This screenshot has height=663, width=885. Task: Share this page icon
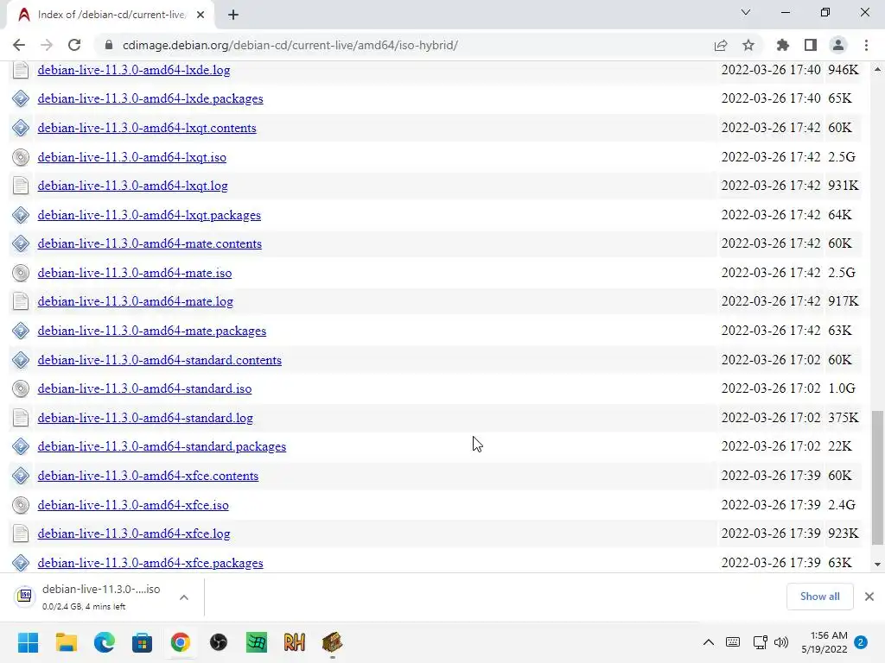click(x=721, y=45)
